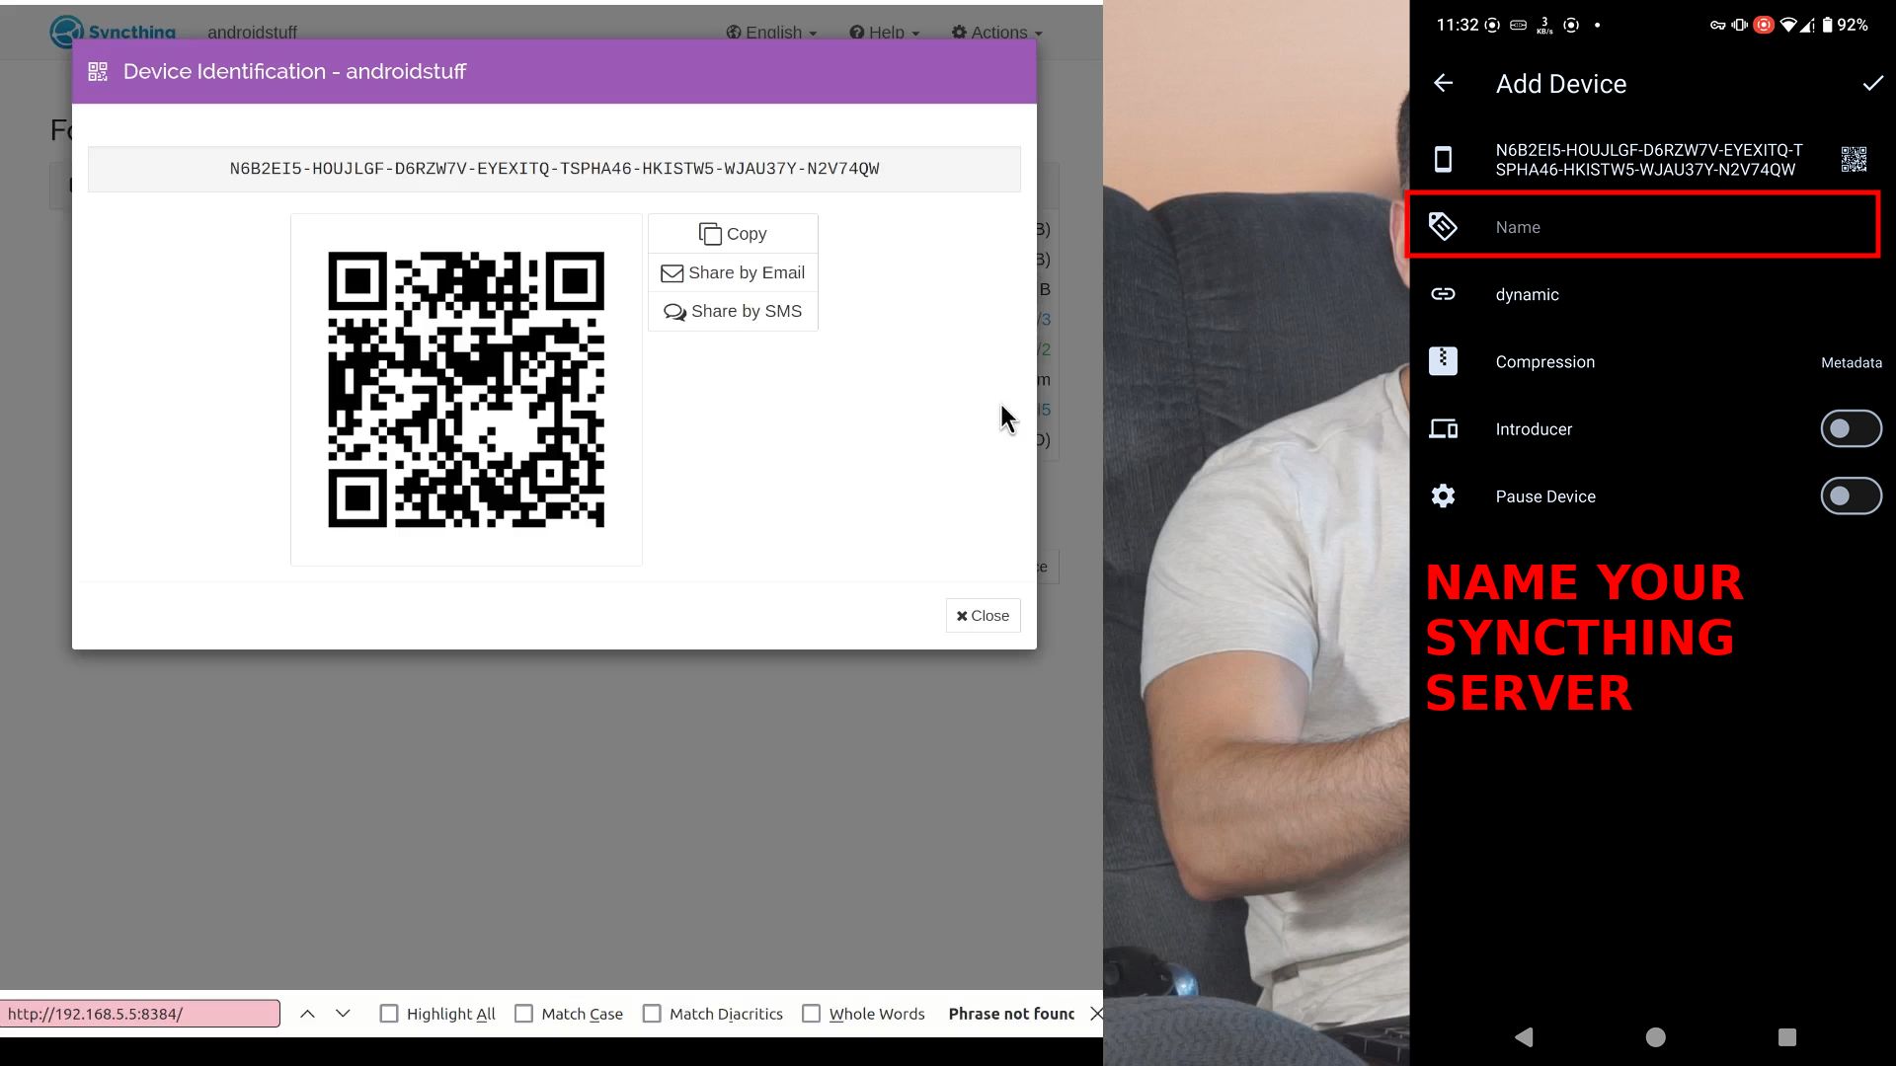The height and width of the screenshot is (1066, 1896).
Task: Click the find bar text input
Action: tap(140, 1014)
